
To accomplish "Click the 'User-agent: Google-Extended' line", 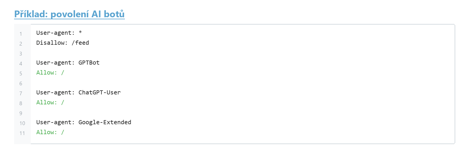I will coord(84,122).
